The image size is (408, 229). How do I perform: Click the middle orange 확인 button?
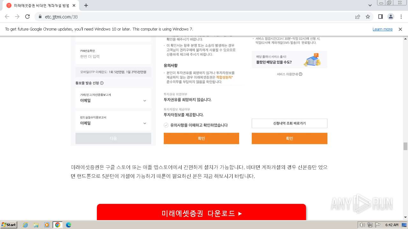[201, 138]
